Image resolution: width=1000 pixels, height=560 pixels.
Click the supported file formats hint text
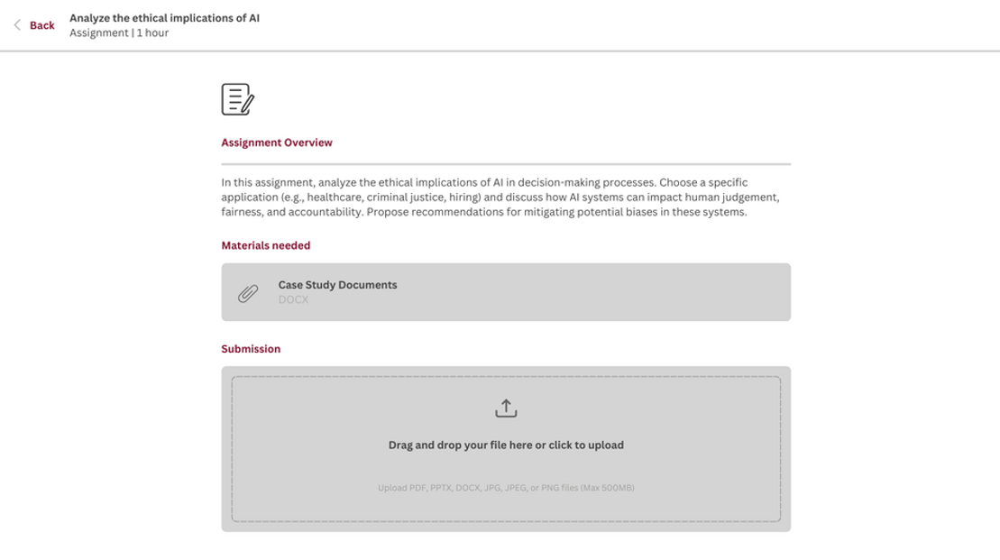[x=506, y=488]
